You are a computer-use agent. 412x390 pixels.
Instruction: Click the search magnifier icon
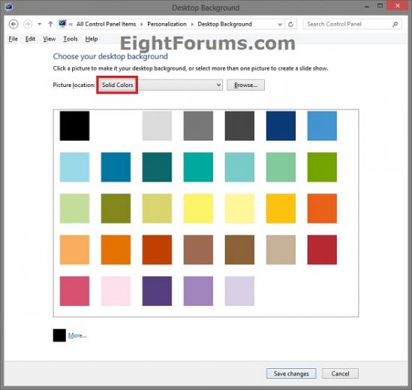point(395,24)
